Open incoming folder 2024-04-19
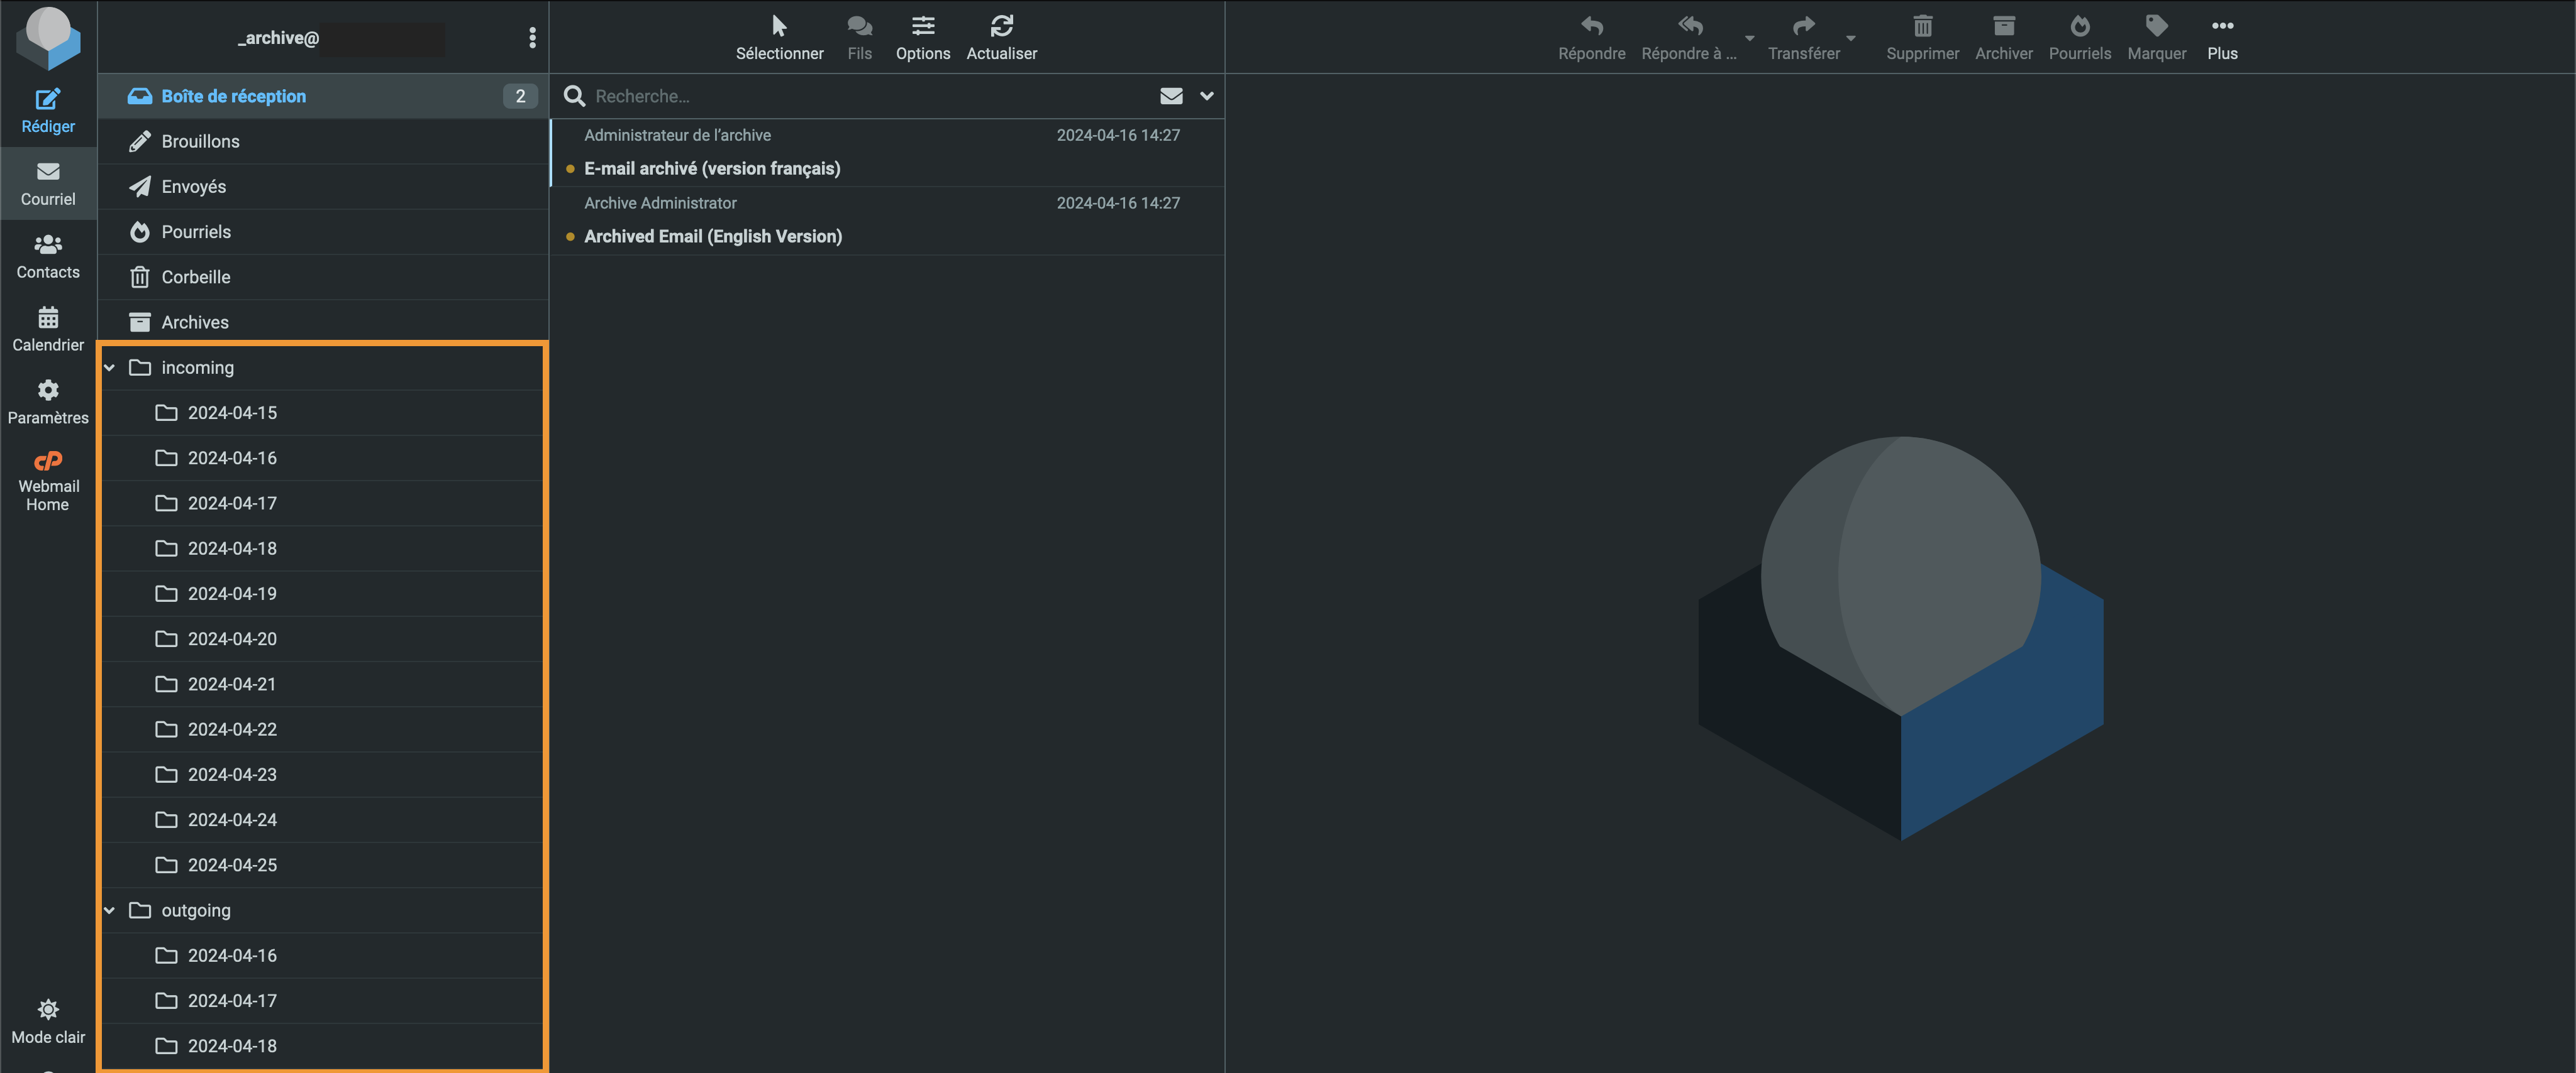Screen dimensions: 2576x1073 [323, 594]
